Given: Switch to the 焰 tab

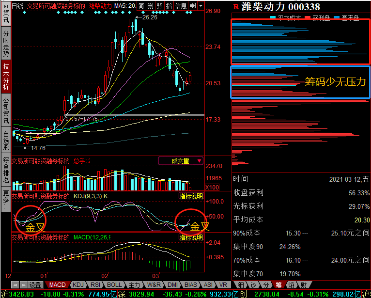Looking at the screenshot, I should [292, 285].
